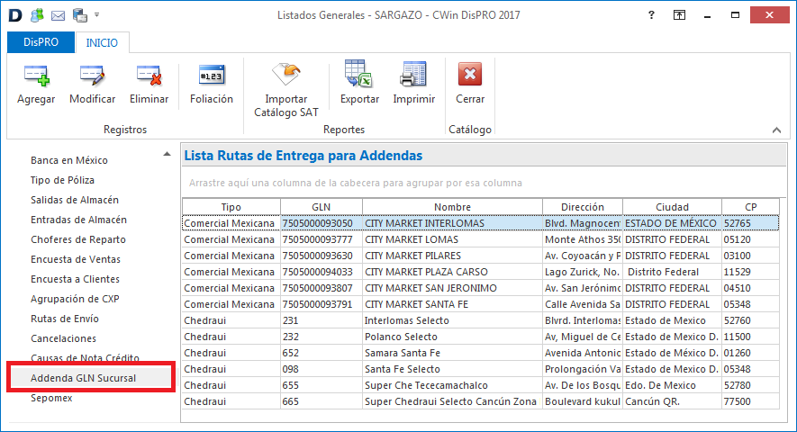Sort by the Tipo column header

(231, 207)
